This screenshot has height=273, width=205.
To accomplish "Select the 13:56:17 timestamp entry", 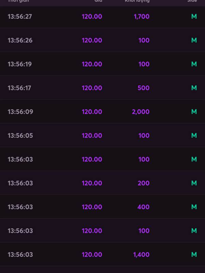I will pos(19,88).
